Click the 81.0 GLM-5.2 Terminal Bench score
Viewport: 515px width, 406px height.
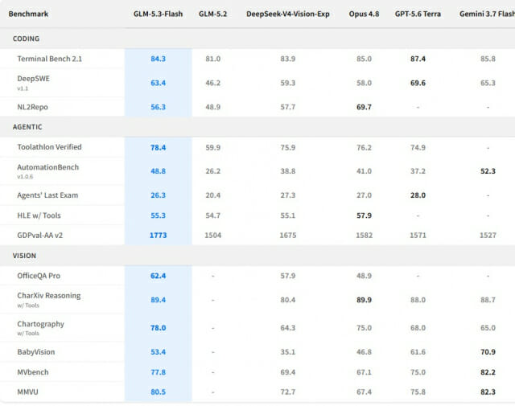coord(212,59)
